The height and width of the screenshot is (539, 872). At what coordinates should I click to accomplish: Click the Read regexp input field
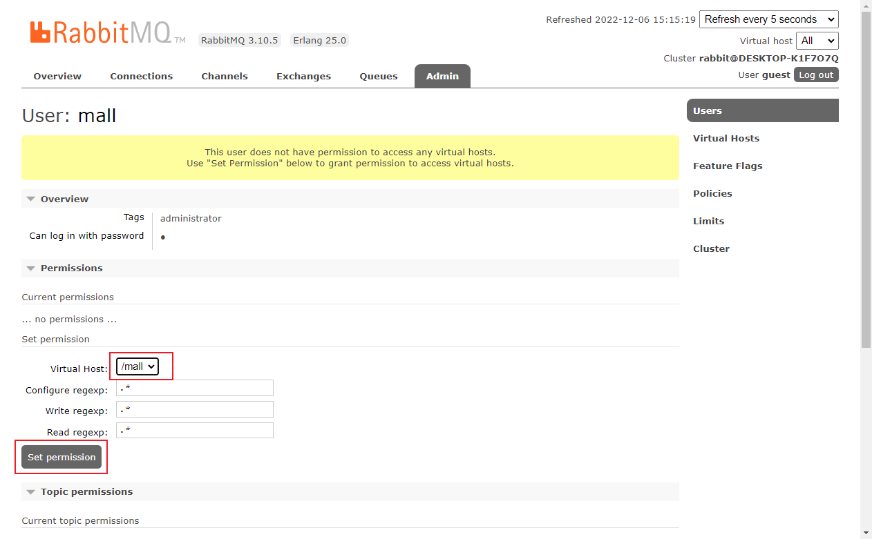195,431
